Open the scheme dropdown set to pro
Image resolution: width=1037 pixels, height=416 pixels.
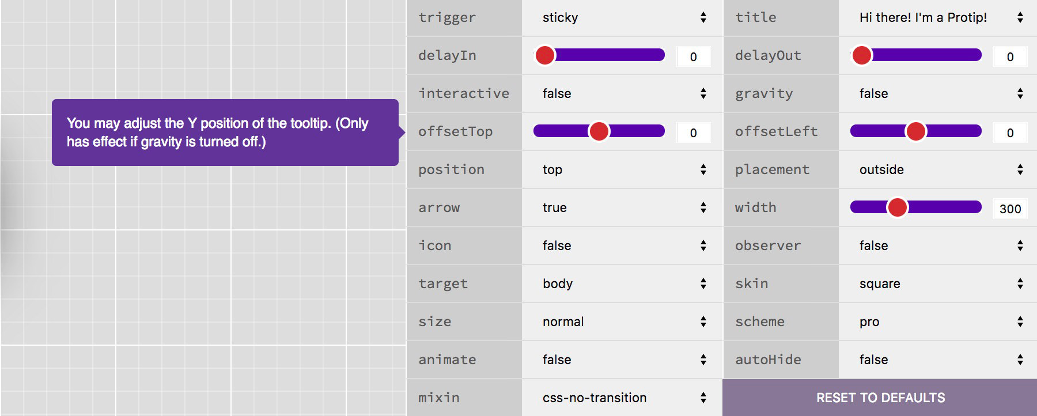[939, 322]
